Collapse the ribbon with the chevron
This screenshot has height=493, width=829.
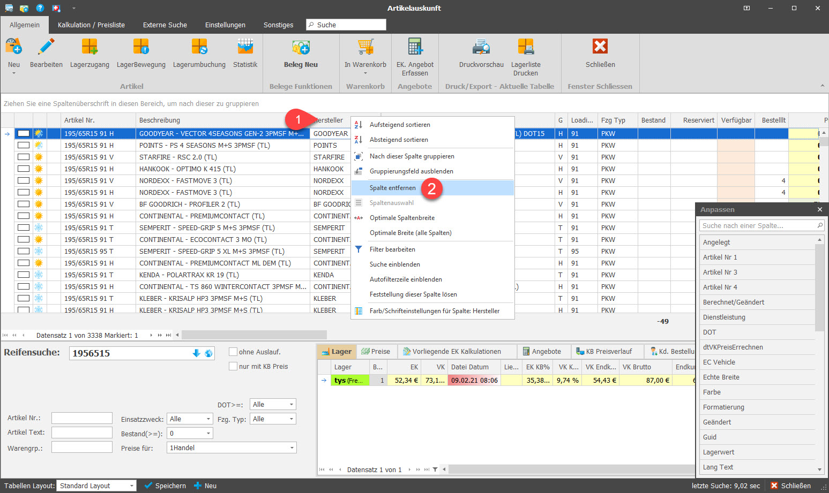click(823, 86)
